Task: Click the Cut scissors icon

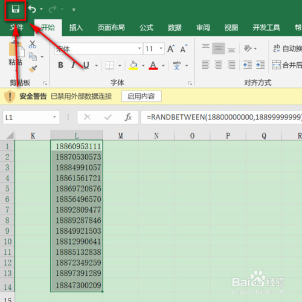Action: click(33, 44)
